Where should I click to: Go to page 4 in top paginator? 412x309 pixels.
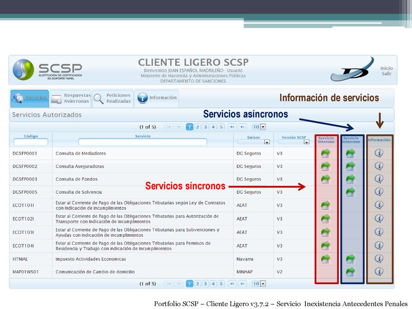[x=213, y=127]
